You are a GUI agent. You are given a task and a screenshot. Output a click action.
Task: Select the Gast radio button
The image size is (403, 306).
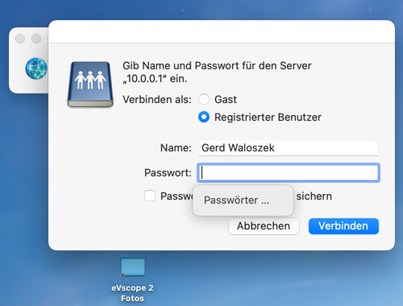[x=204, y=99]
